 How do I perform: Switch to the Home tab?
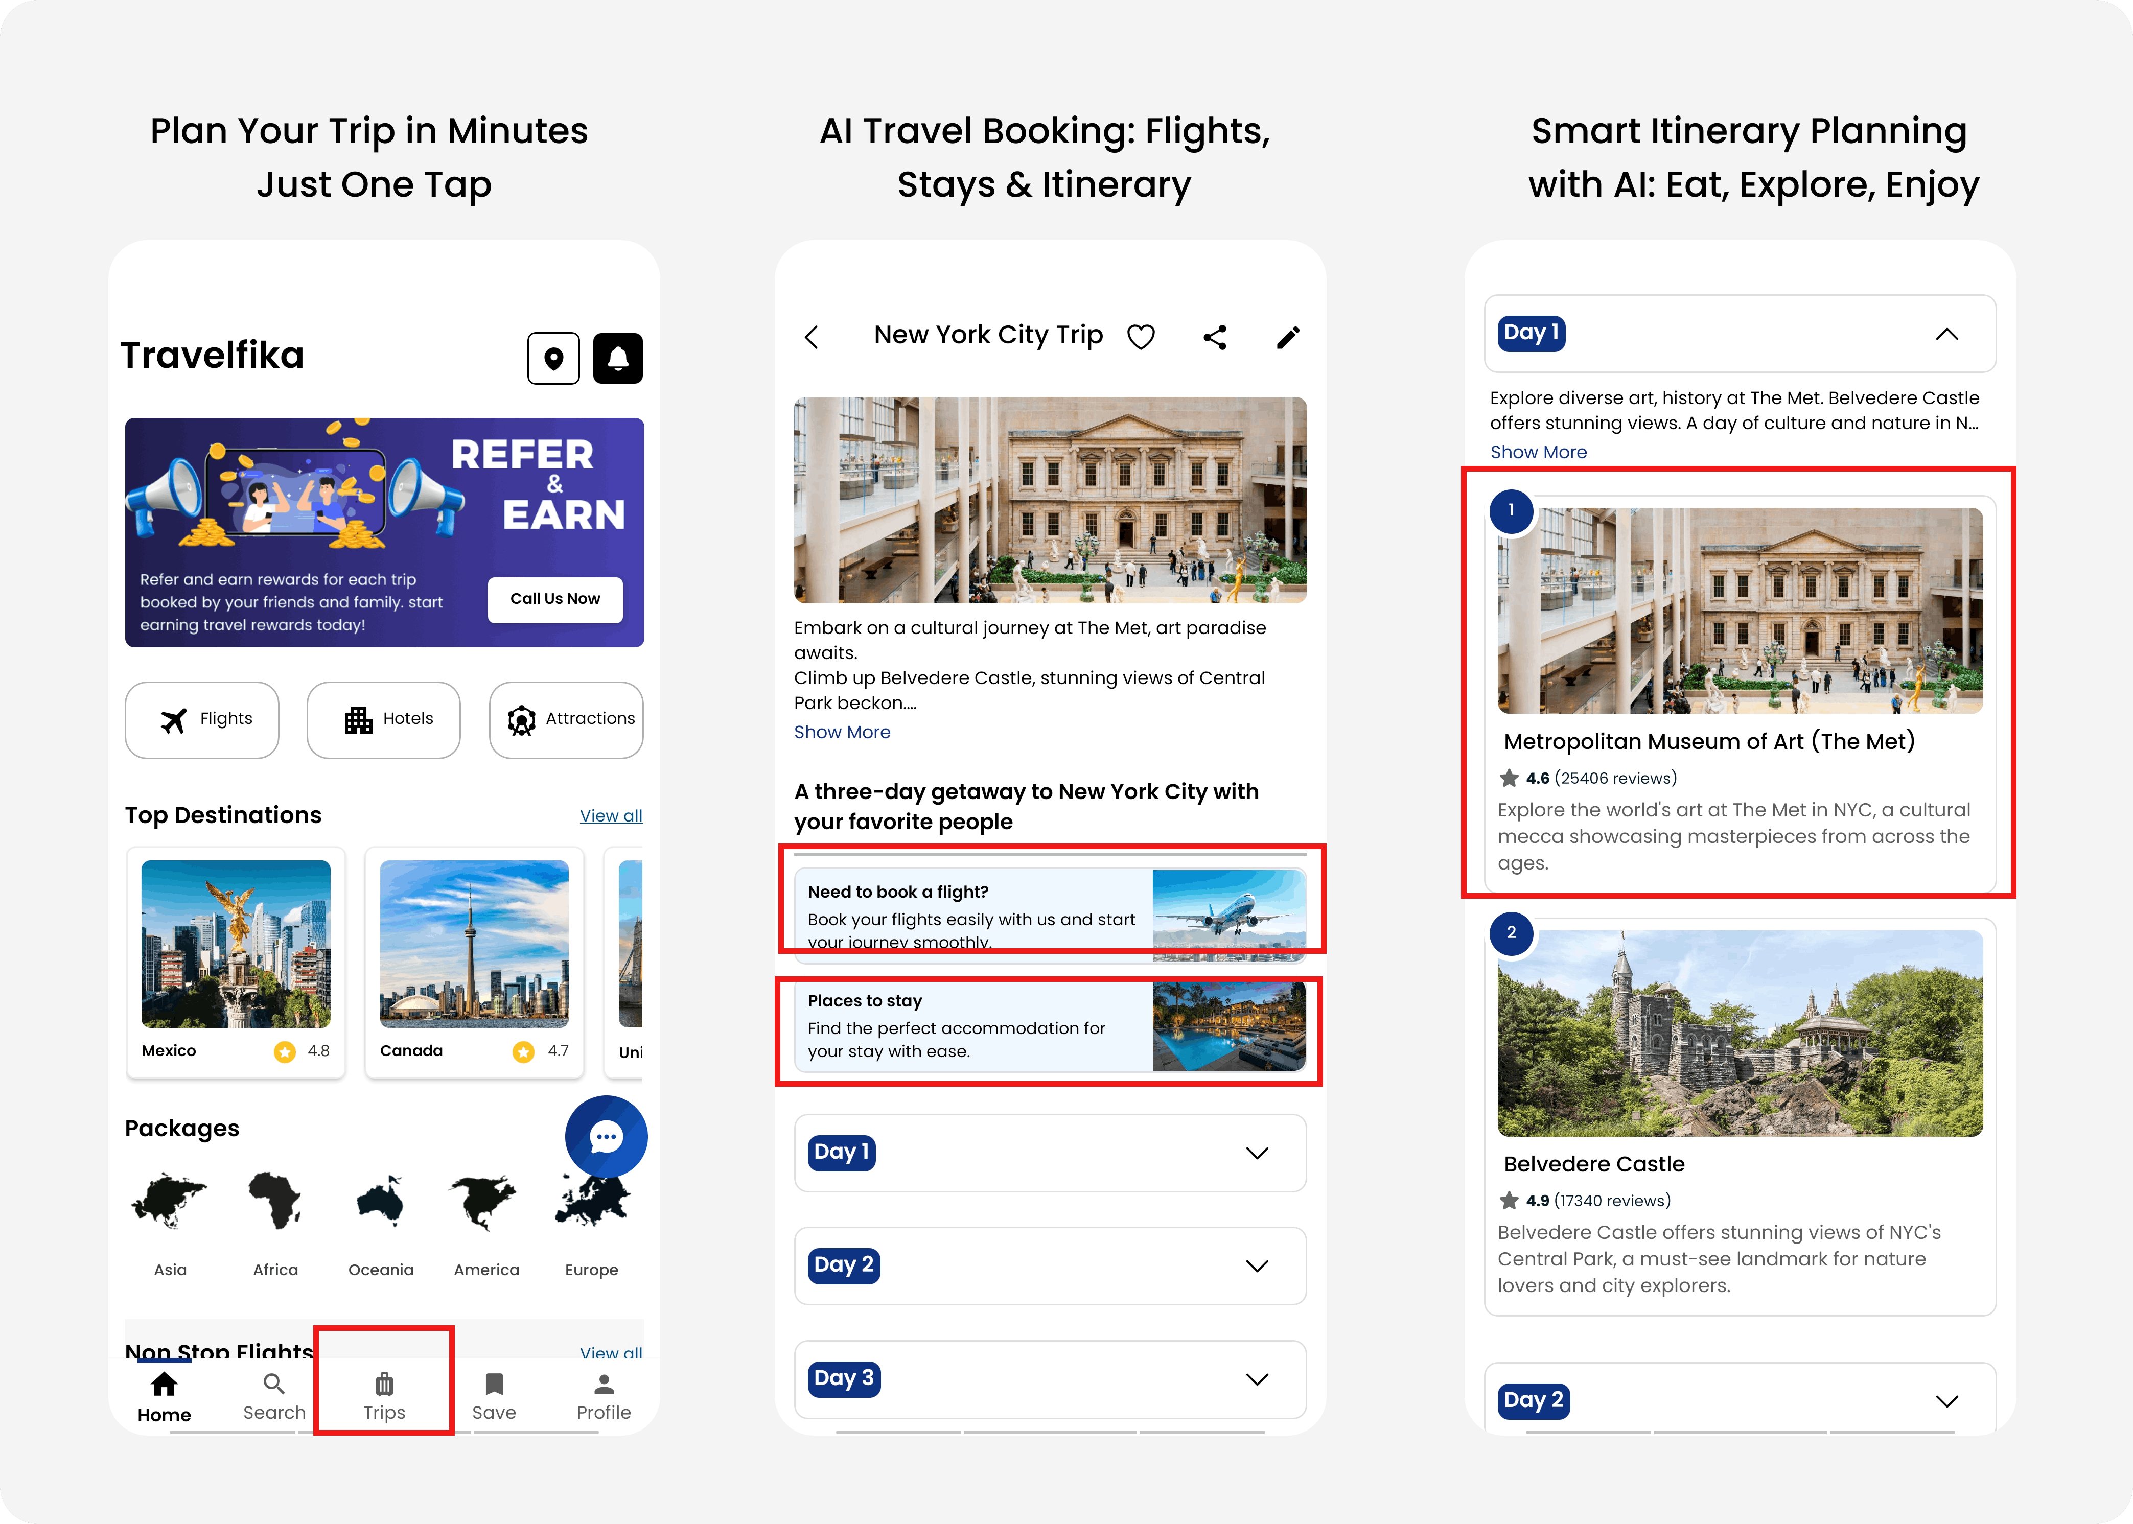[x=164, y=1395]
